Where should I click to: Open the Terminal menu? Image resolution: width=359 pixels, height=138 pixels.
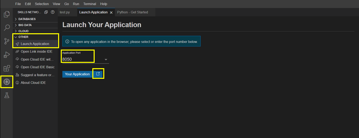(89, 4)
